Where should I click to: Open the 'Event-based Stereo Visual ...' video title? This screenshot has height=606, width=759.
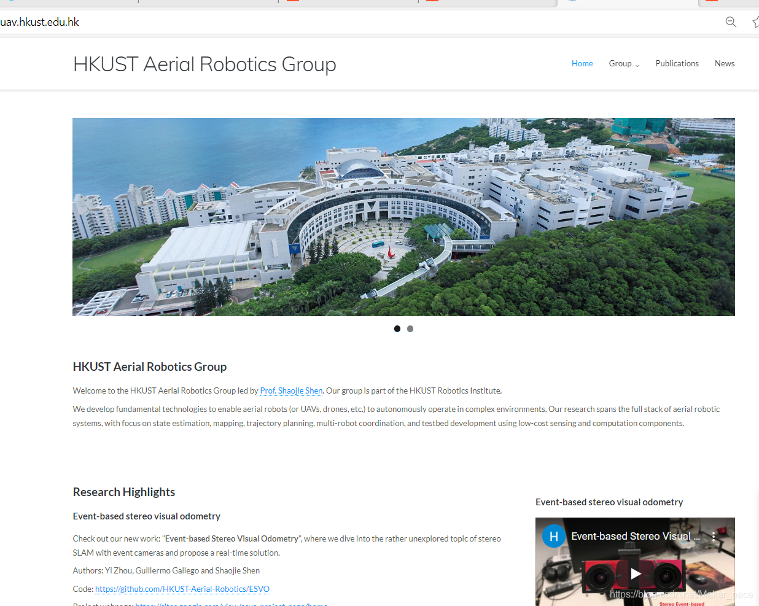(x=636, y=536)
